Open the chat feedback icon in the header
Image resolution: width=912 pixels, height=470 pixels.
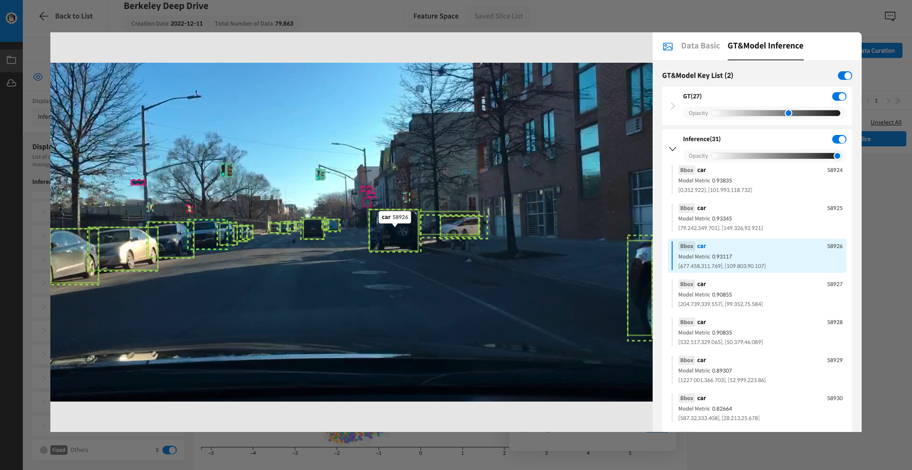pyautogui.click(x=890, y=16)
